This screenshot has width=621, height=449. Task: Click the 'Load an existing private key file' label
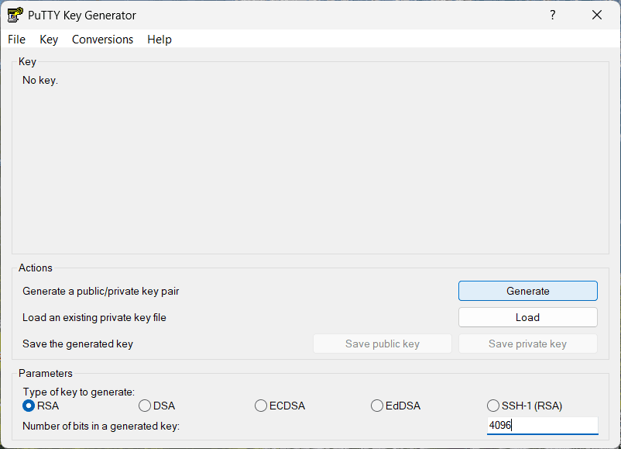94,318
